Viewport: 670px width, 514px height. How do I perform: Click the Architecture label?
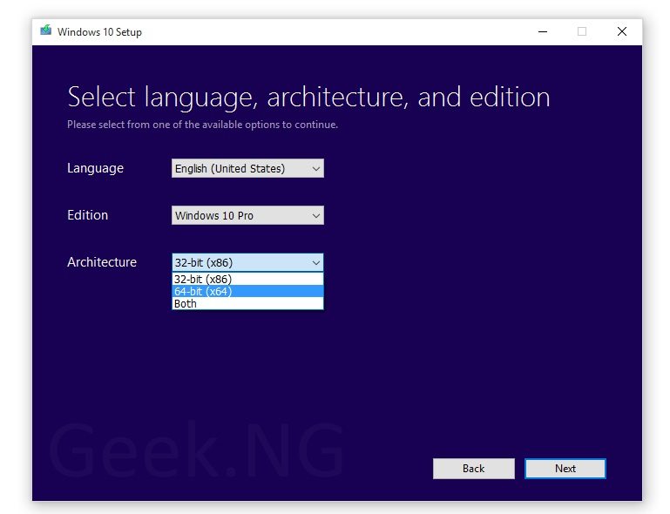[x=102, y=262]
